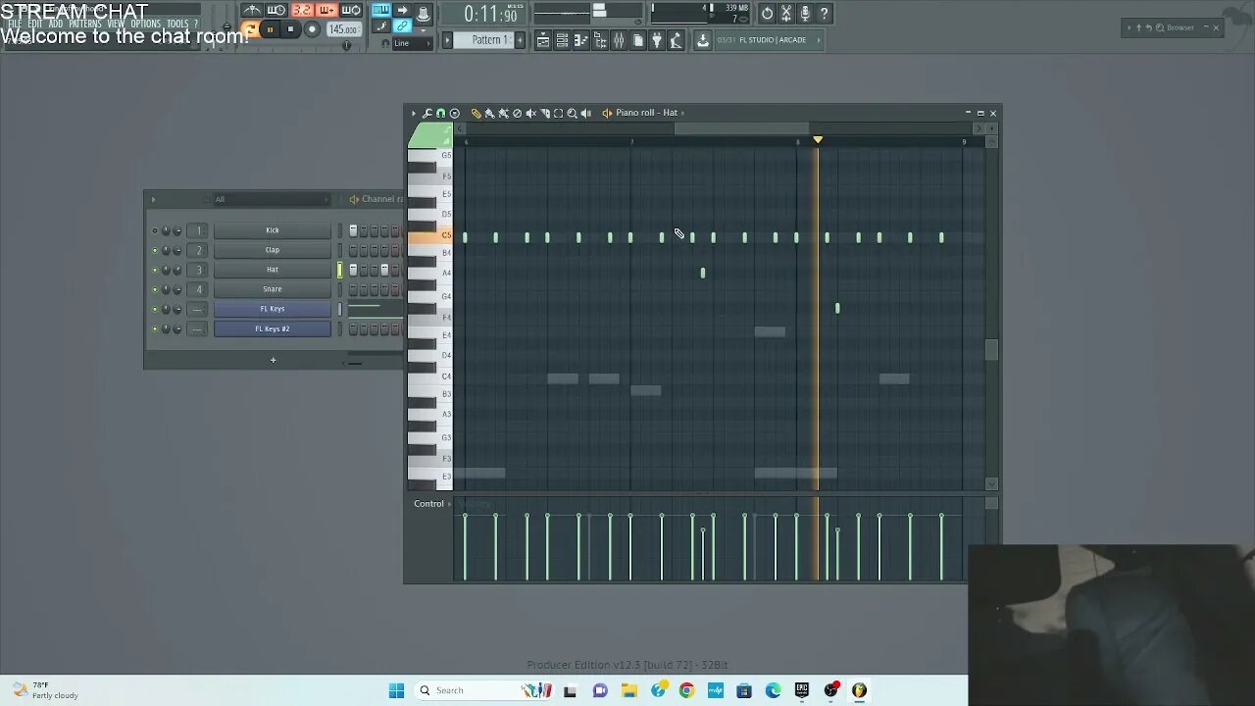Open the channel rack menu arrow
The image size is (1255, 706).
click(153, 199)
